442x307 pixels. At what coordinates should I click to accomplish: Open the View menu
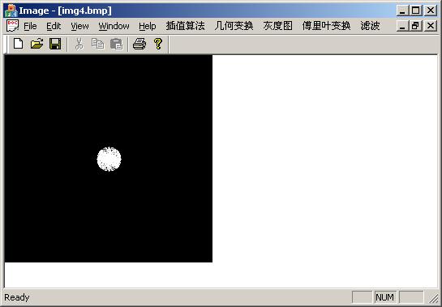click(79, 26)
